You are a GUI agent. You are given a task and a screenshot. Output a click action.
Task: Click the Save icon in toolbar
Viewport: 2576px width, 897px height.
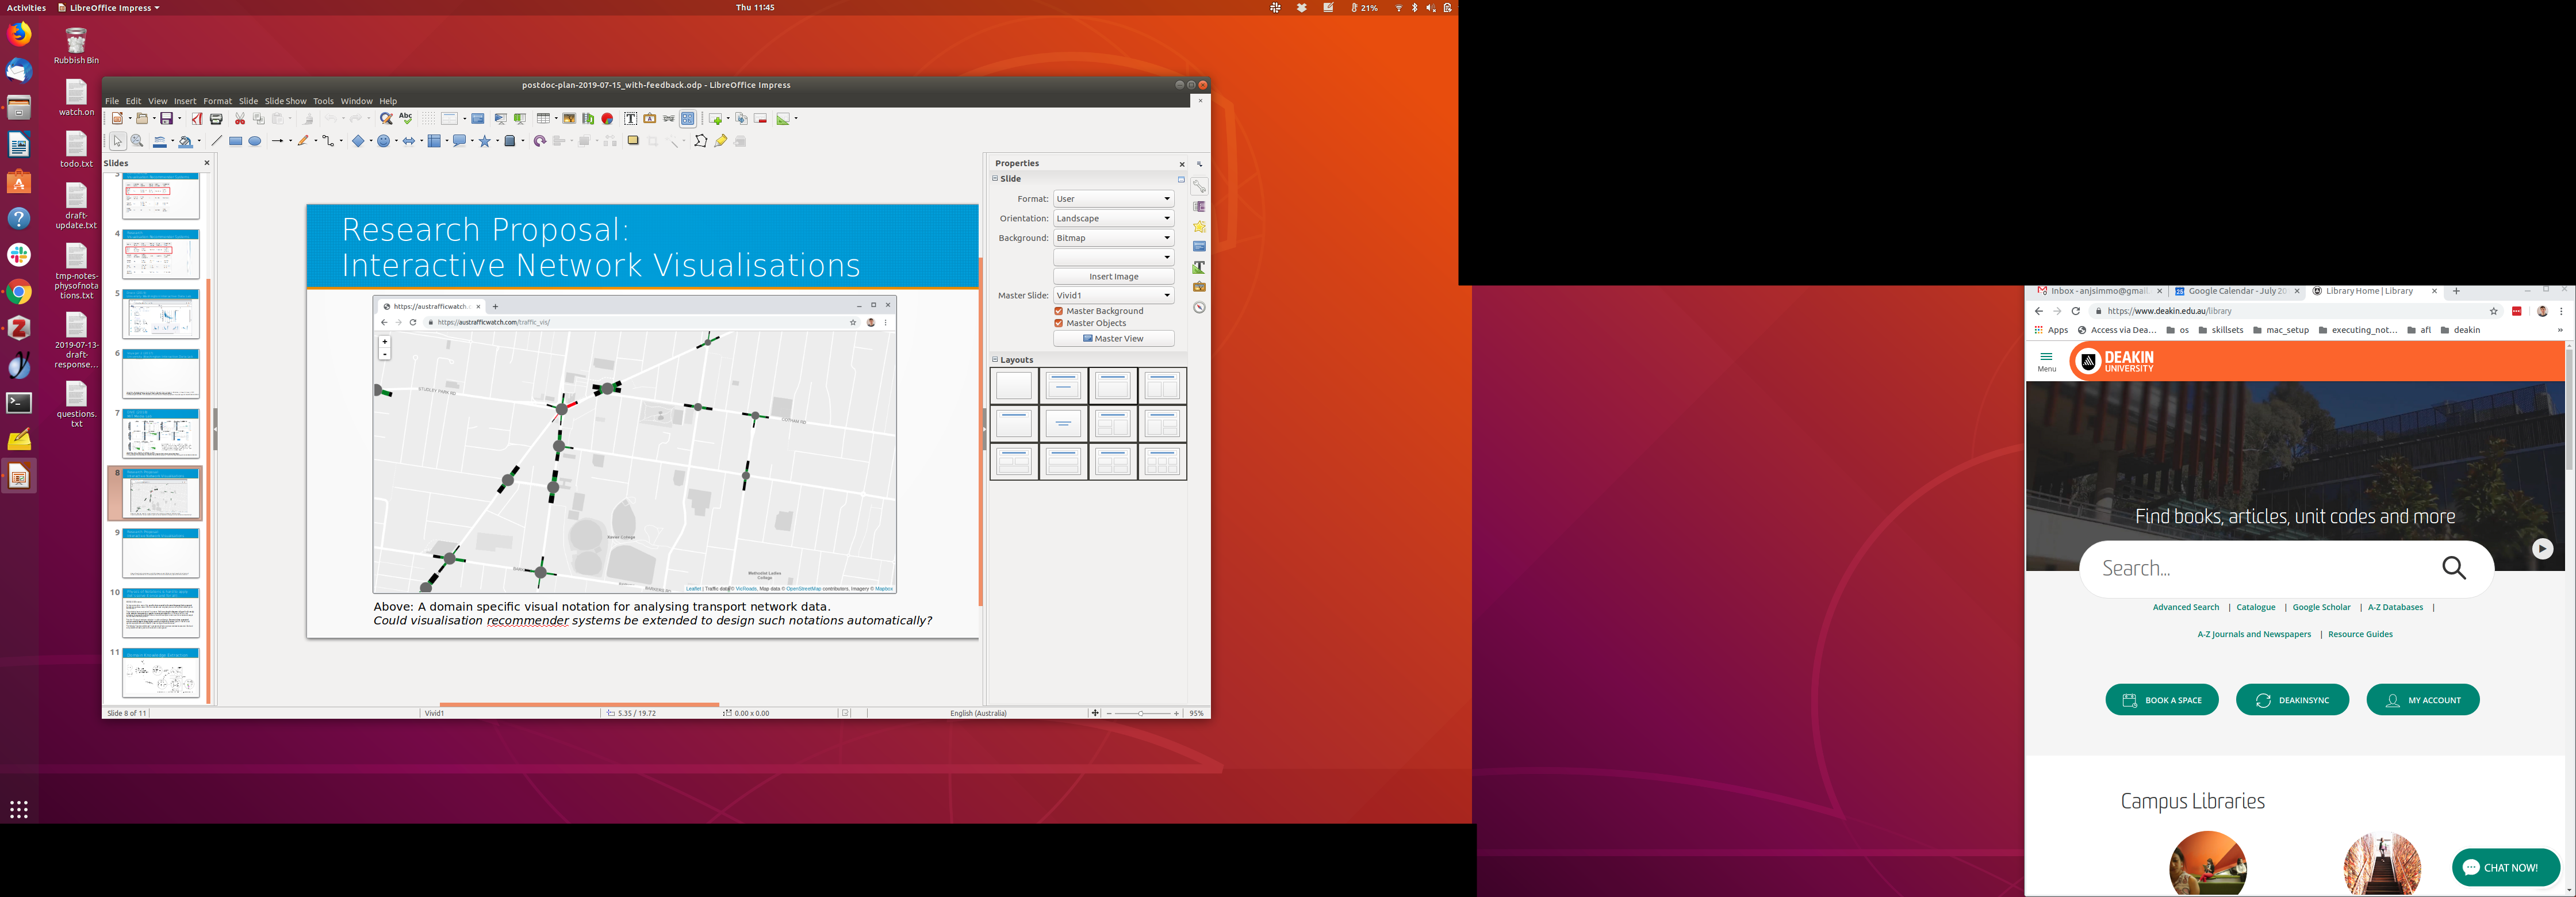pyautogui.click(x=166, y=119)
